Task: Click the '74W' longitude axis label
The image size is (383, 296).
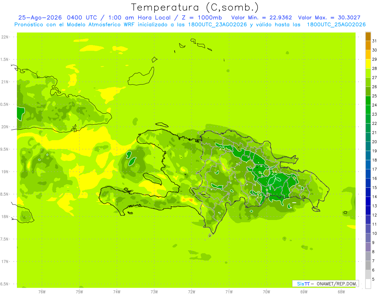Action: [x=117, y=292]
